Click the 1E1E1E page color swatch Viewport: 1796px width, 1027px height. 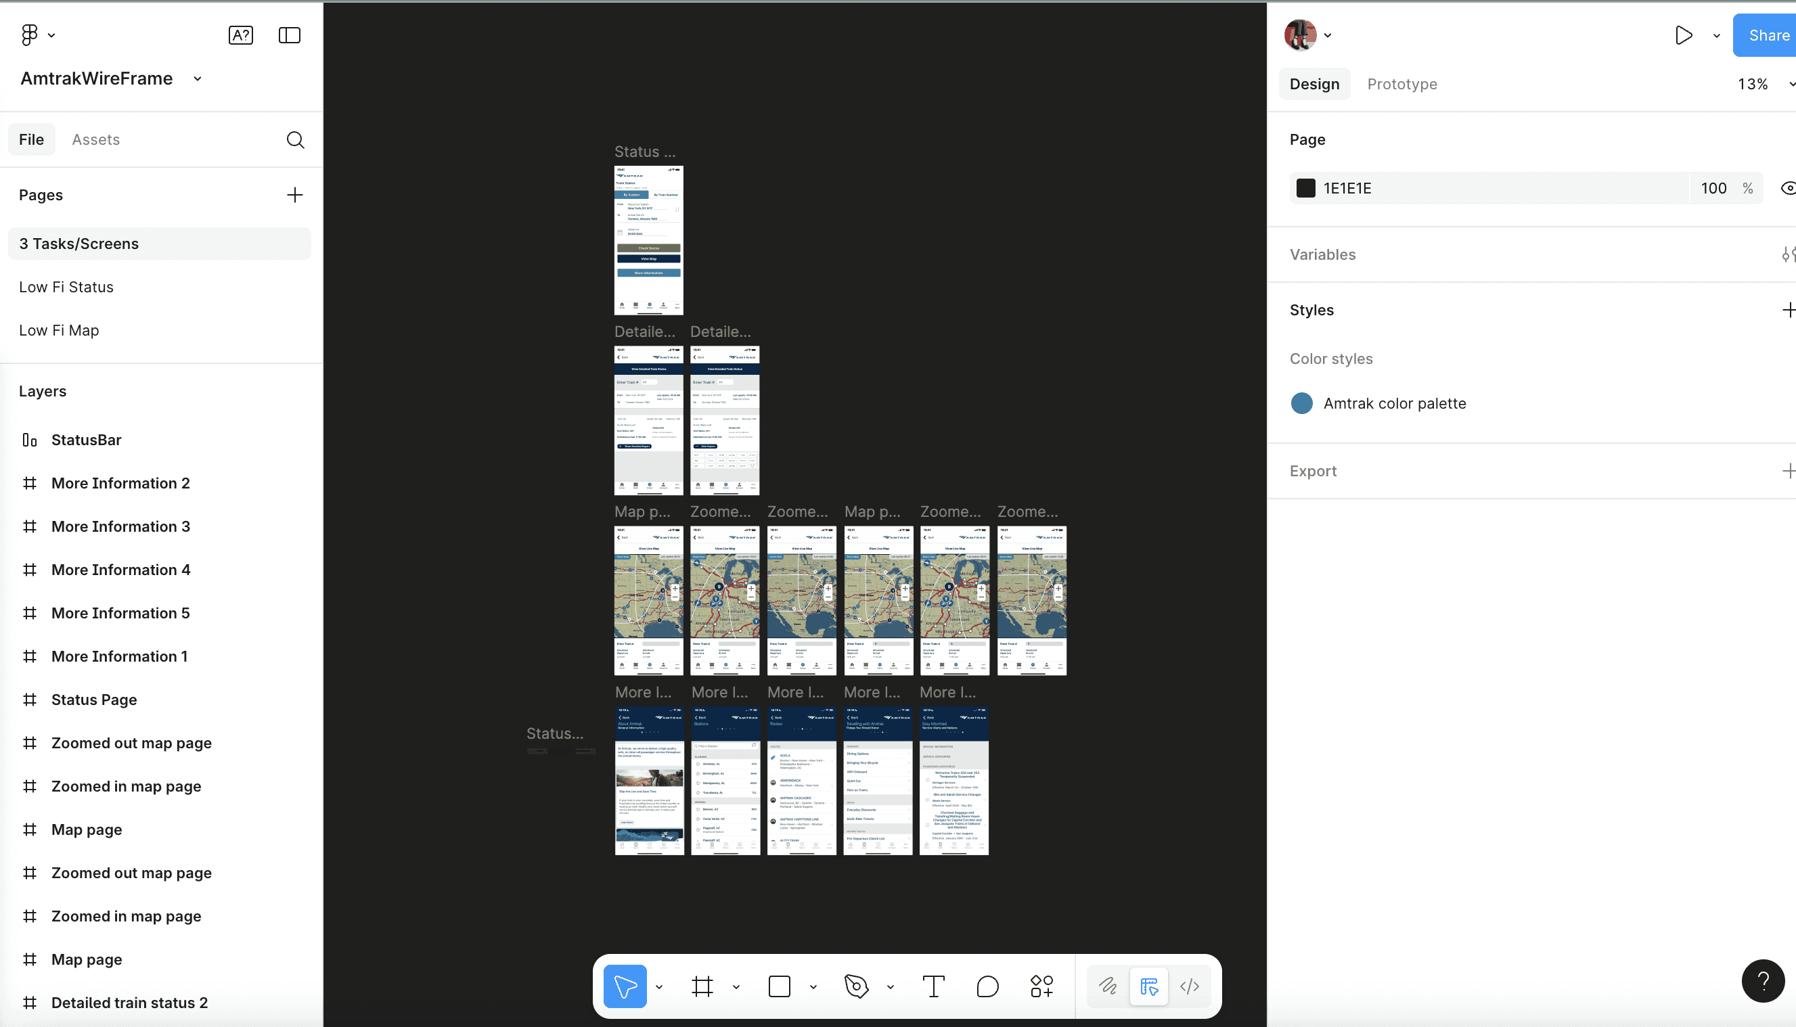pyautogui.click(x=1305, y=188)
